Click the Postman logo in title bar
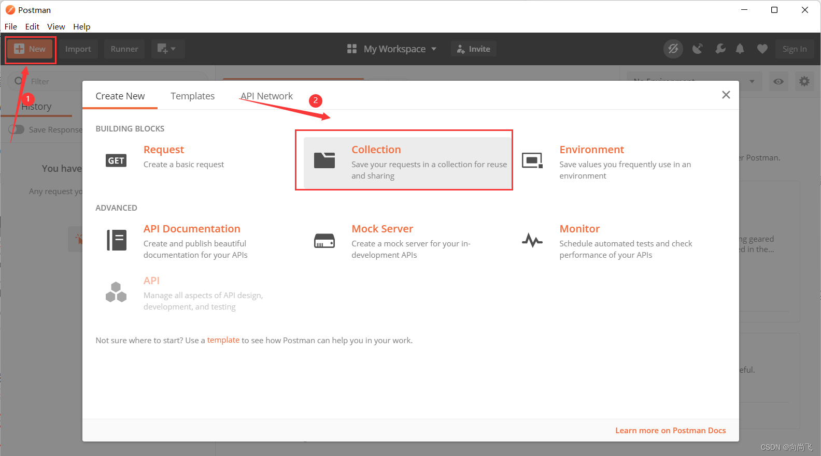This screenshot has width=821, height=456. [10, 10]
